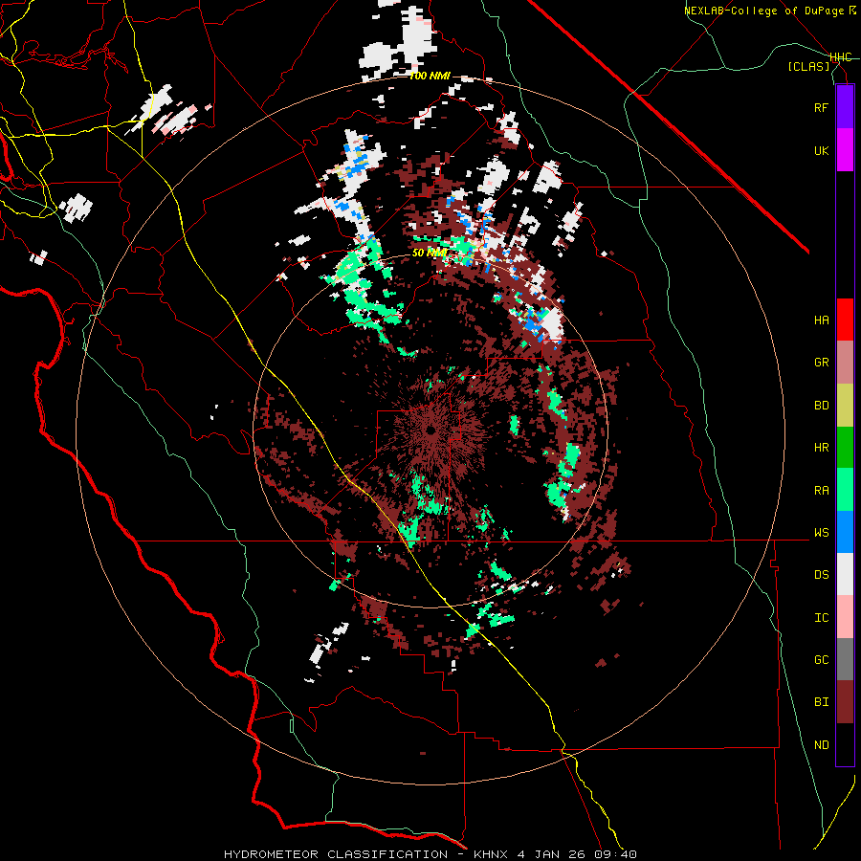Click the DS legend label
This screenshot has height=861, width=861.
point(821,575)
